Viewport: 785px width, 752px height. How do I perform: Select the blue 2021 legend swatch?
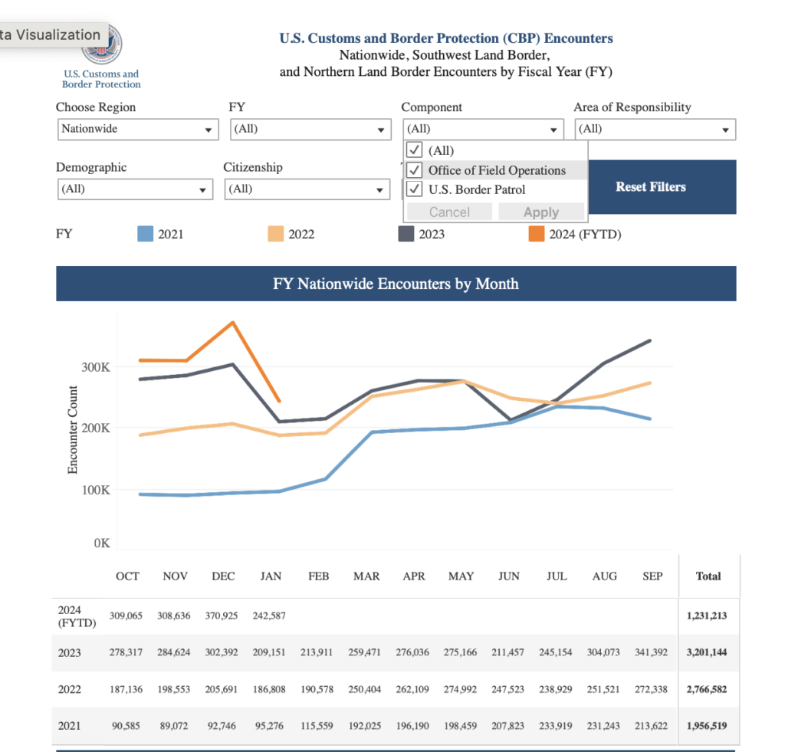(x=145, y=234)
